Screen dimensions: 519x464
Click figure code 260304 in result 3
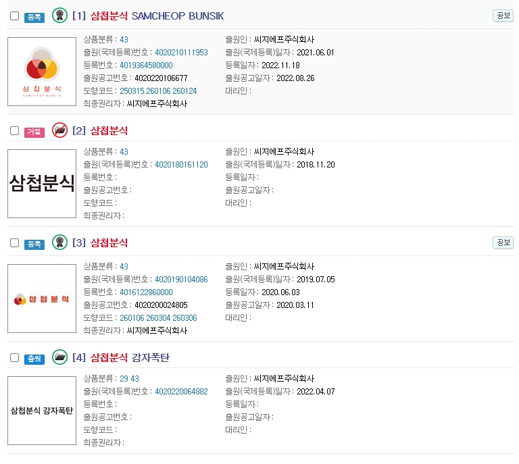pos(158,318)
